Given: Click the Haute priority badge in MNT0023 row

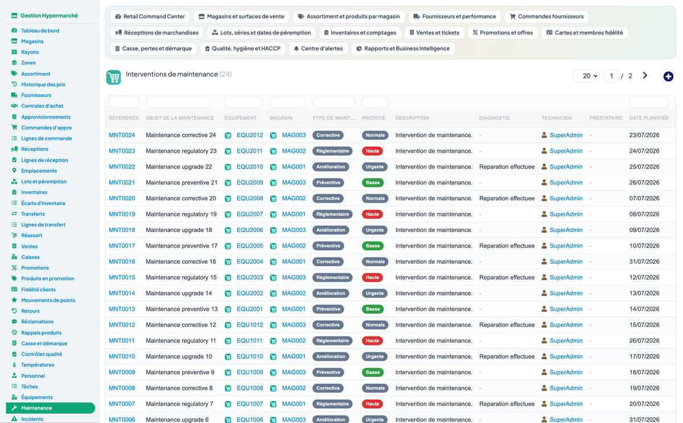Looking at the screenshot, I should pyautogui.click(x=373, y=151).
